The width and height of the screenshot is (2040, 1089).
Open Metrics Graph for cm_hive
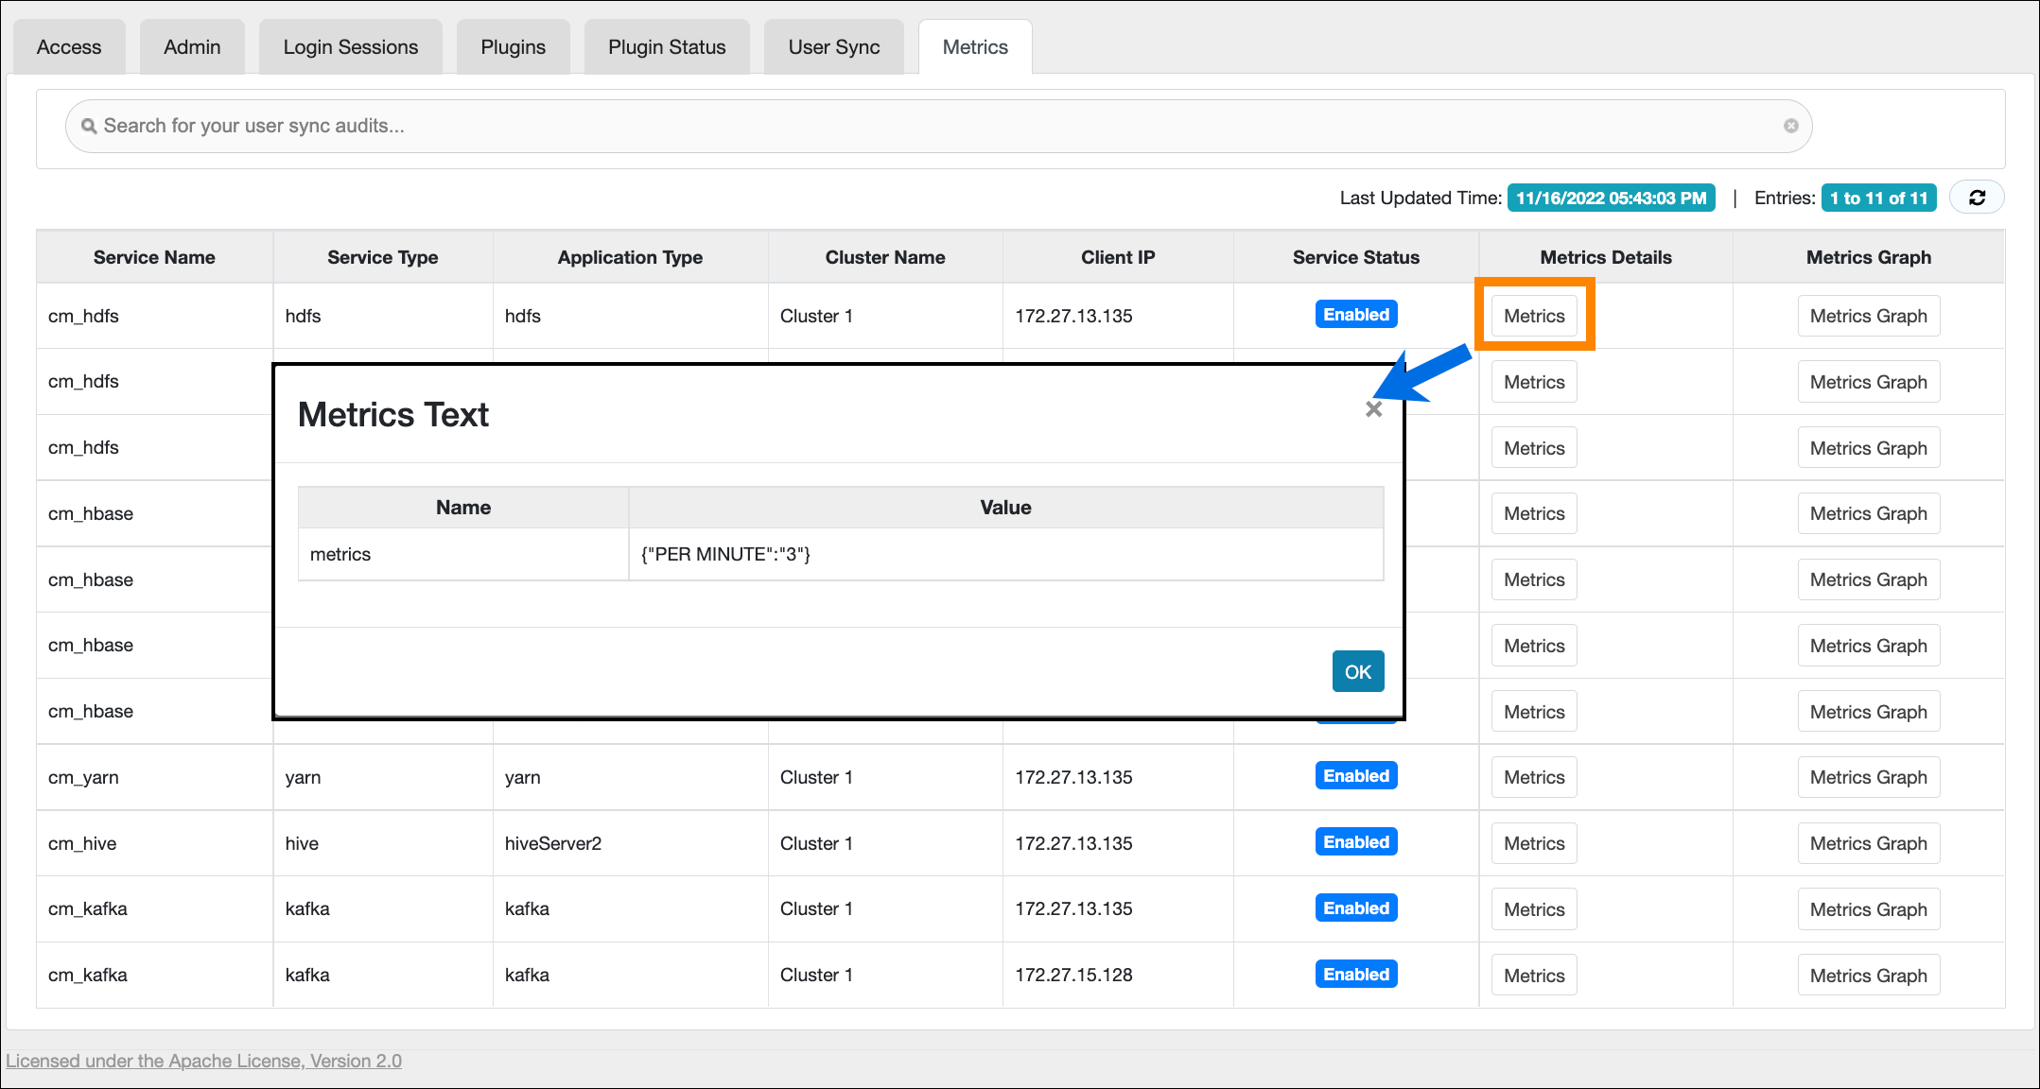pyautogui.click(x=1867, y=843)
